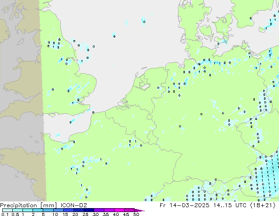Click the 'ICON-D2' model label

(73, 205)
